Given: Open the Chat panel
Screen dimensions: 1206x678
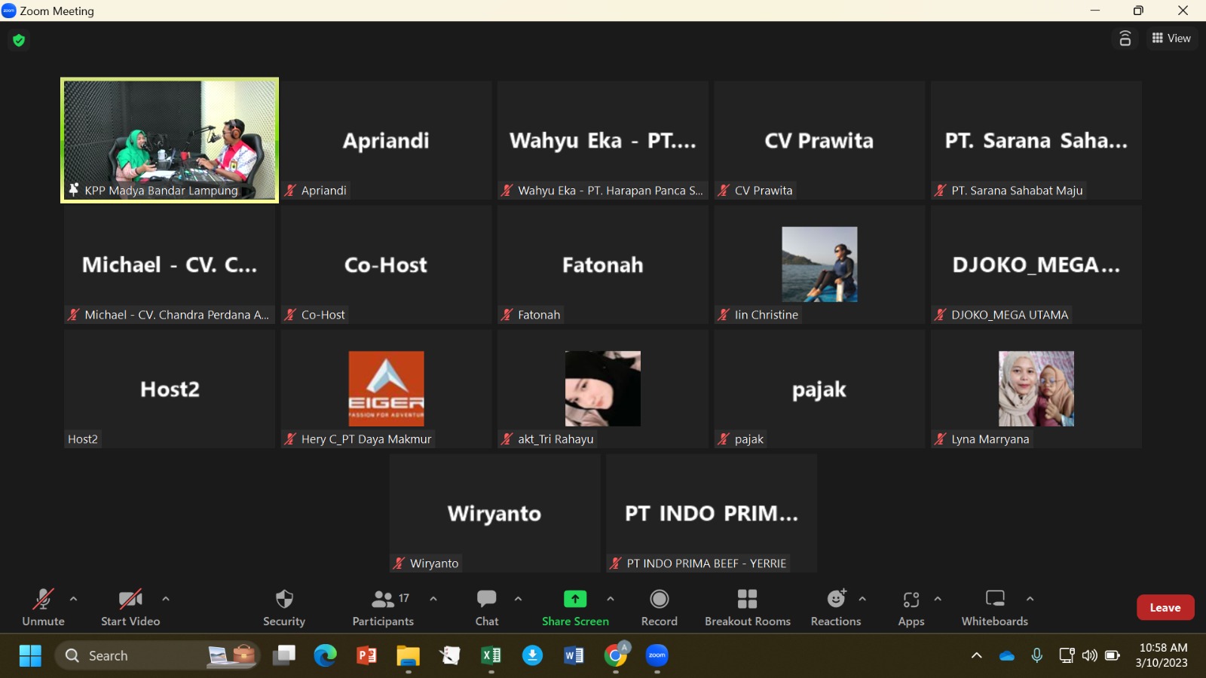Looking at the screenshot, I should [487, 607].
